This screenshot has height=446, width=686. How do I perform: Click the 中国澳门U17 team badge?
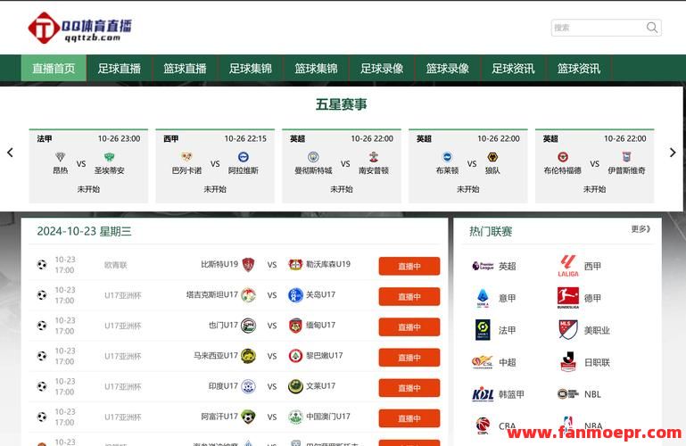coord(296,417)
